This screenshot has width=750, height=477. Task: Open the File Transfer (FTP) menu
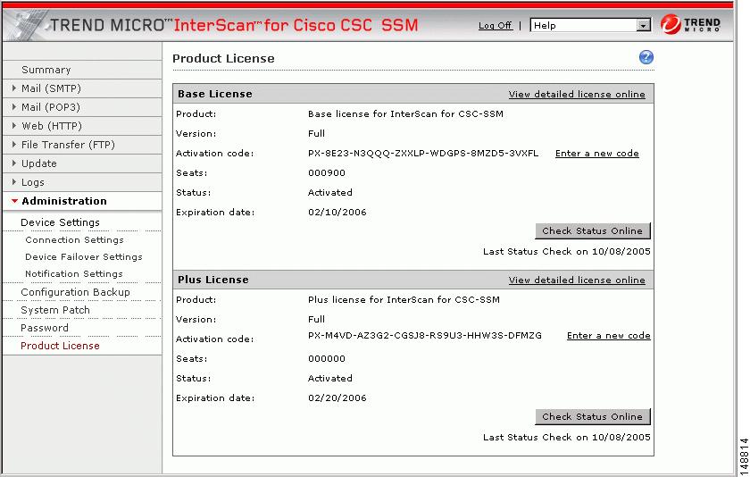click(68, 145)
